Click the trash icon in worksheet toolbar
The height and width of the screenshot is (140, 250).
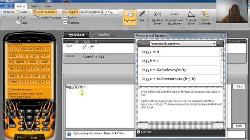pos(96,41)
